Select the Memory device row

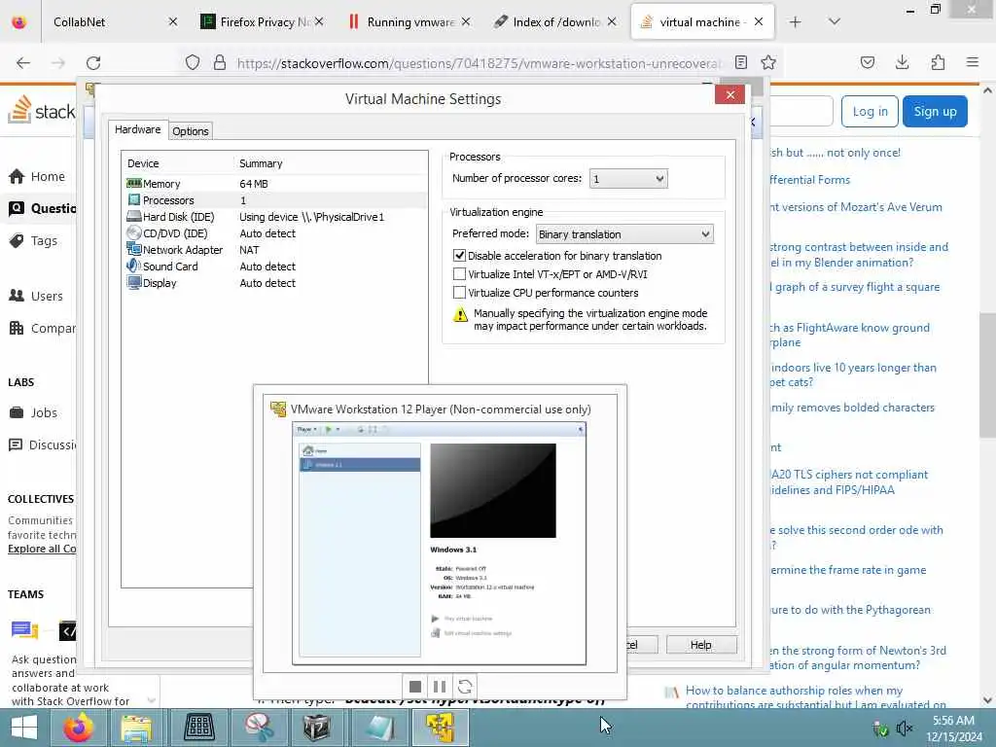point(275,184)
